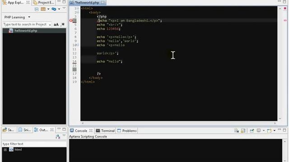Toggle regular expression search (.*)
Viewport: 289px width, 162px height.
pos(63,24)
